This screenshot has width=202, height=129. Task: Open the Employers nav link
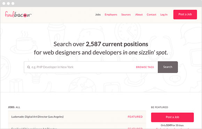[111, 15]
